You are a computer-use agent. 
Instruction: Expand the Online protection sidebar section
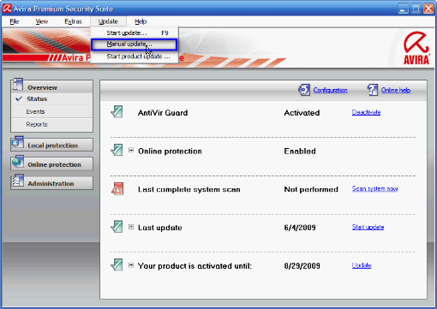pyautogui.click(x=51, y=164)
